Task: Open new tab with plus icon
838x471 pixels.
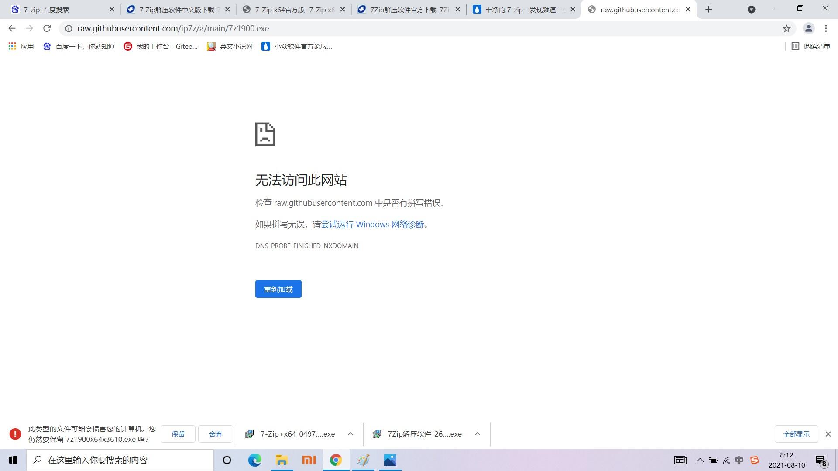Action: [x=708, y=9]
